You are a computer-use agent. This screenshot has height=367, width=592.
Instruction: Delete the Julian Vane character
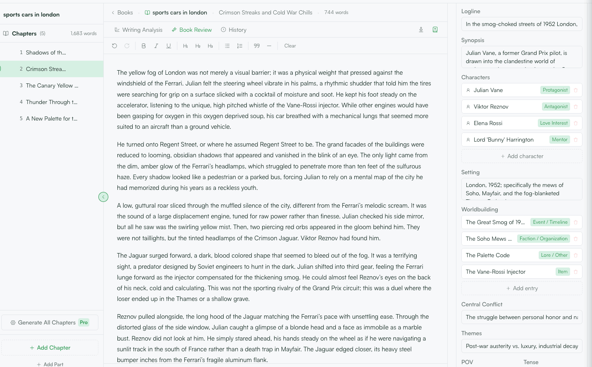(x=575, y=90)
